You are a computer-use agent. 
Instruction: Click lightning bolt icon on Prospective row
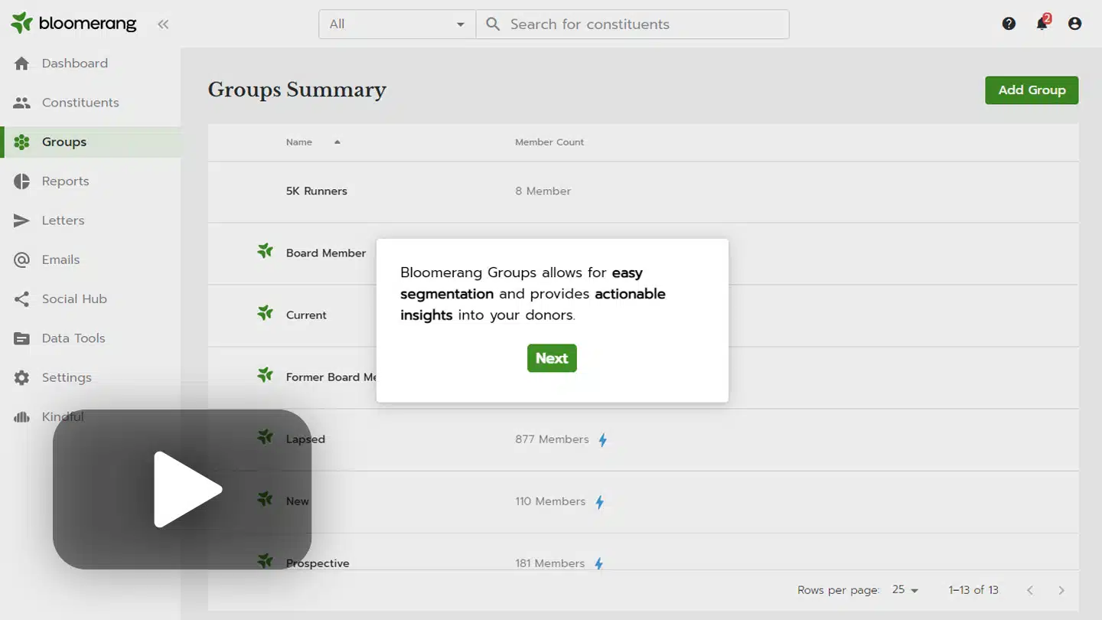click(x=599, y=563)
